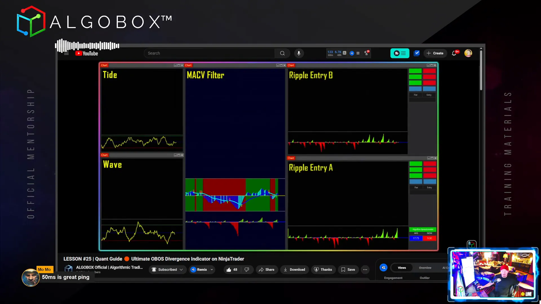
Task: Activate voice search microphone
Action: 299,53
